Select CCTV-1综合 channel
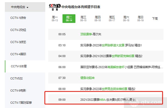Image resolution: width=167 pixels, height=108 pixels. point(18,18)
